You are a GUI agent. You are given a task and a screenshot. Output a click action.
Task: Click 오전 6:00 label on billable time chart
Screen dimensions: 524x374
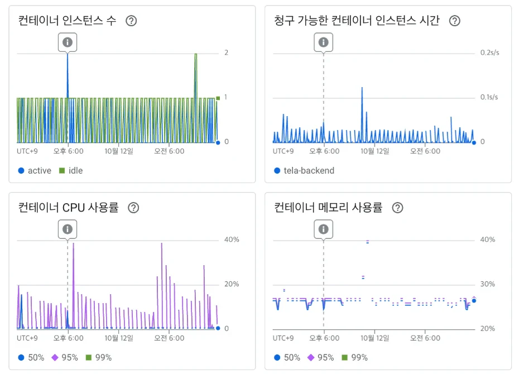tap(425, 151)
